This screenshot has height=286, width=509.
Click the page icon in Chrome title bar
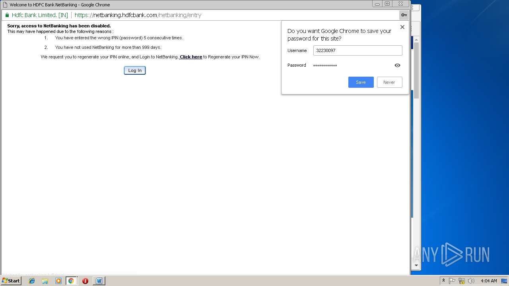click(x=5, y=5)
